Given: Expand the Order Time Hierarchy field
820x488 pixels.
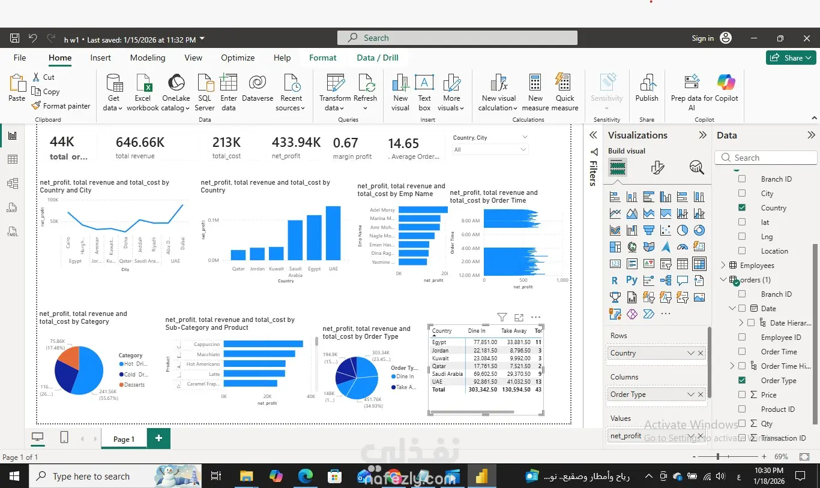Looking at the screenshot, I should tap(732, 366).
